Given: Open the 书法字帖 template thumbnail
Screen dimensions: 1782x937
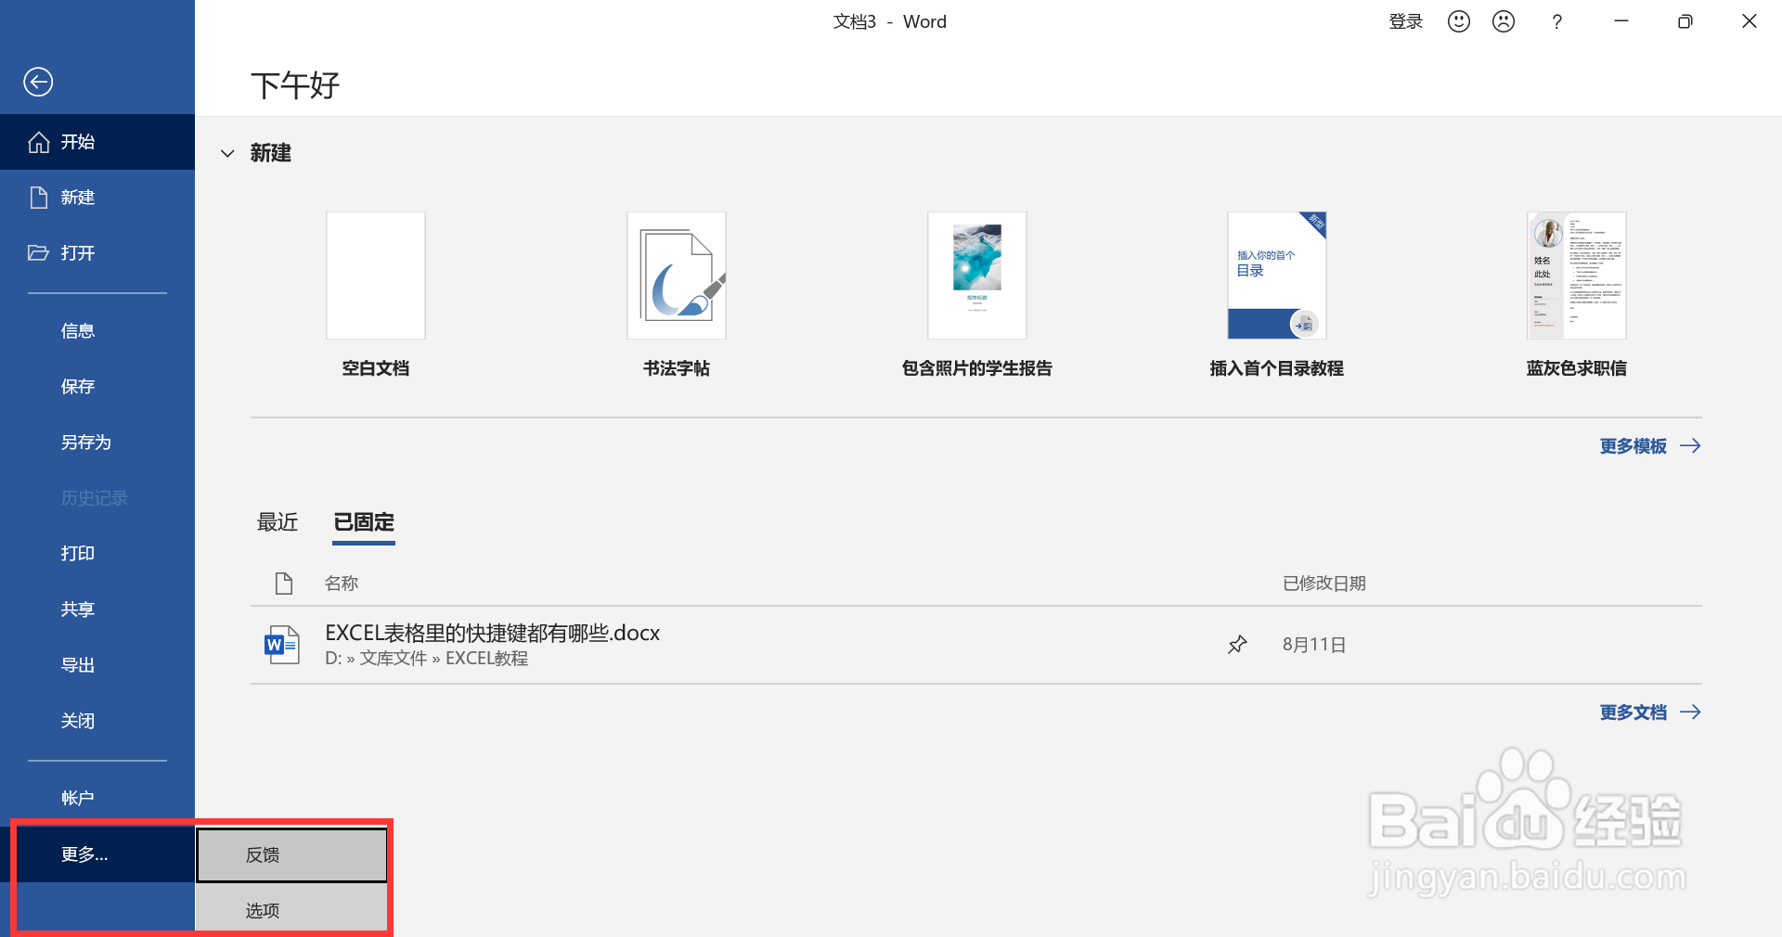Looking at the screenshot, I should [677, 276].
